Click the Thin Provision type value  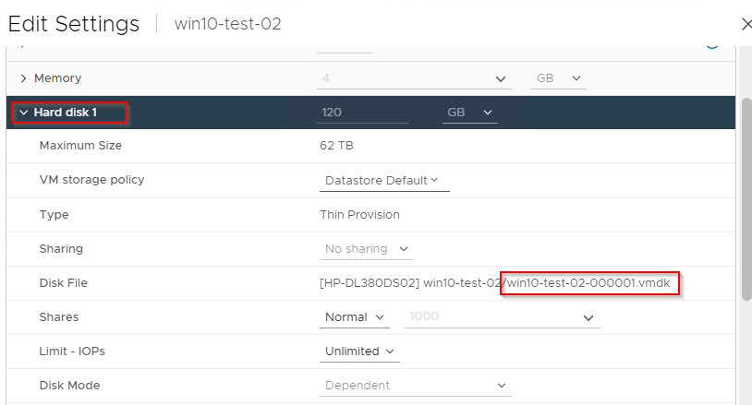click(359, 215)
